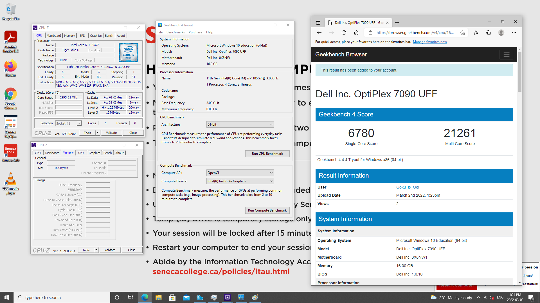Open Graphics tab in top CPU-Z

point(96,36)
